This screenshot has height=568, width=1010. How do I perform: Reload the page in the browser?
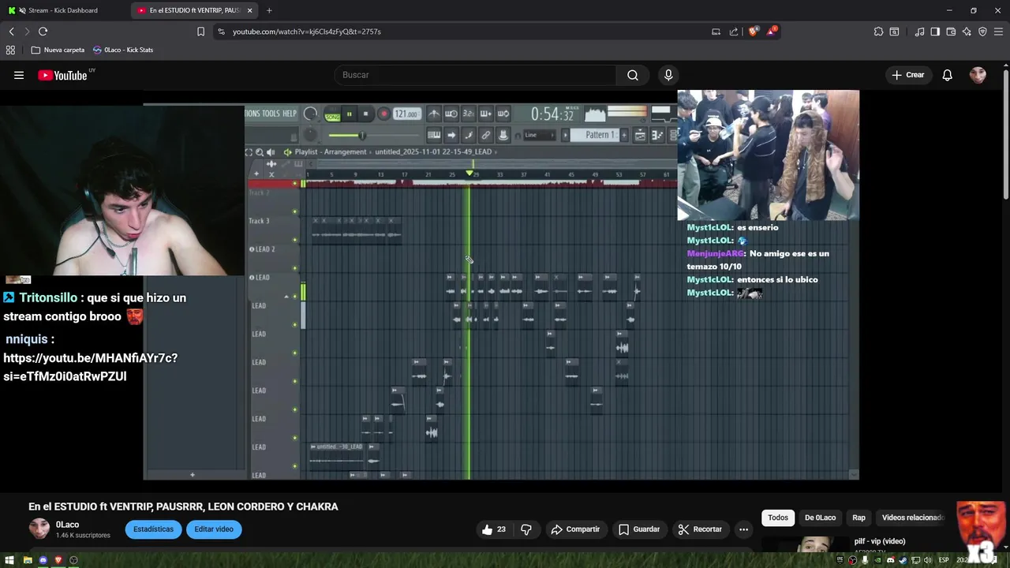(x=43, y=32)
